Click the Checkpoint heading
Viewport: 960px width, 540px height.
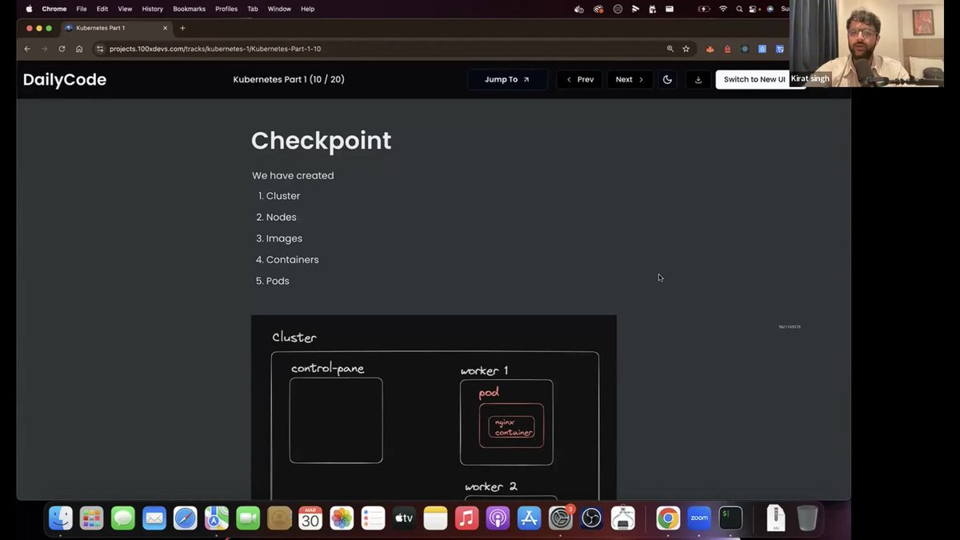coord(321,140)
